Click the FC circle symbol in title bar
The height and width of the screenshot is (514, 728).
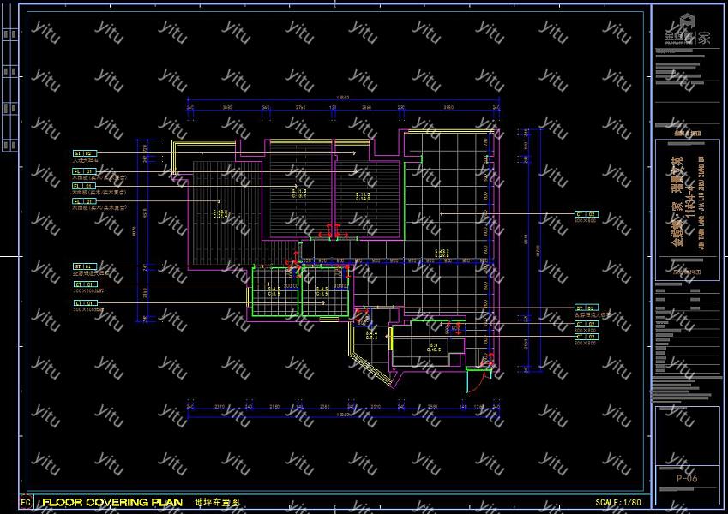26,502
